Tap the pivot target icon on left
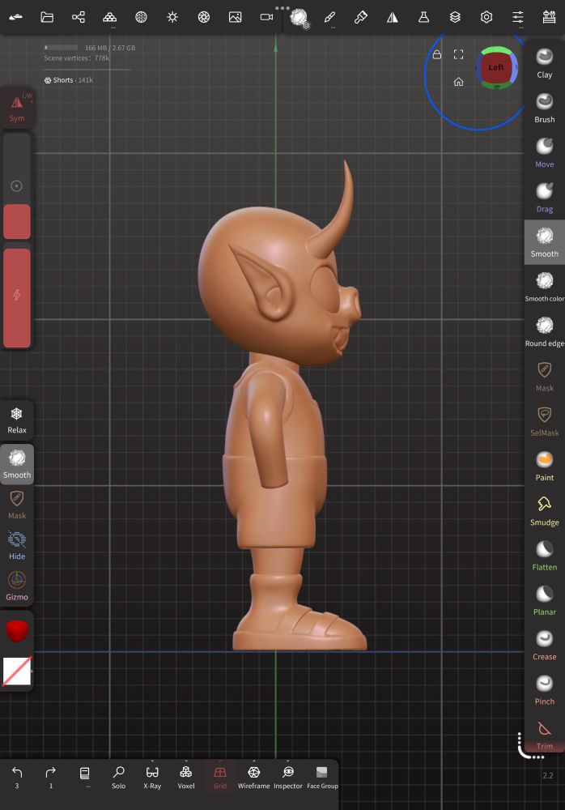The width and height of the screenshot is (565, 810). pos(16,186)
